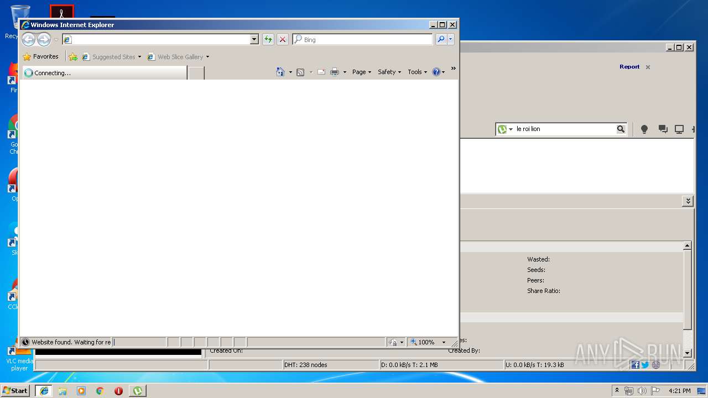Image resolution: width=708 pixels, height=398 pixels.
Task: Open the Safety menu
Action: coord(389,72)
